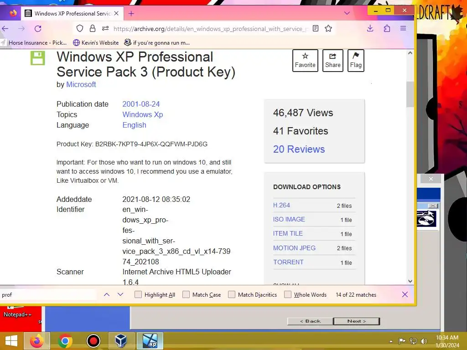Click Back button in the installer window
Screen dimensions: 467x350
tap(310, 321)
